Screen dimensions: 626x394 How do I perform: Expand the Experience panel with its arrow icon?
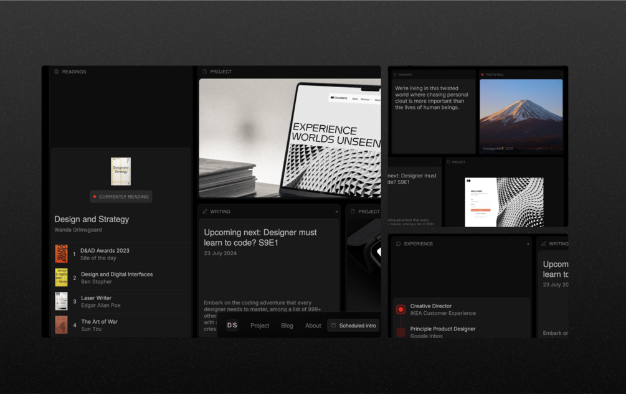pyautogui.click(x=528, y=244)
